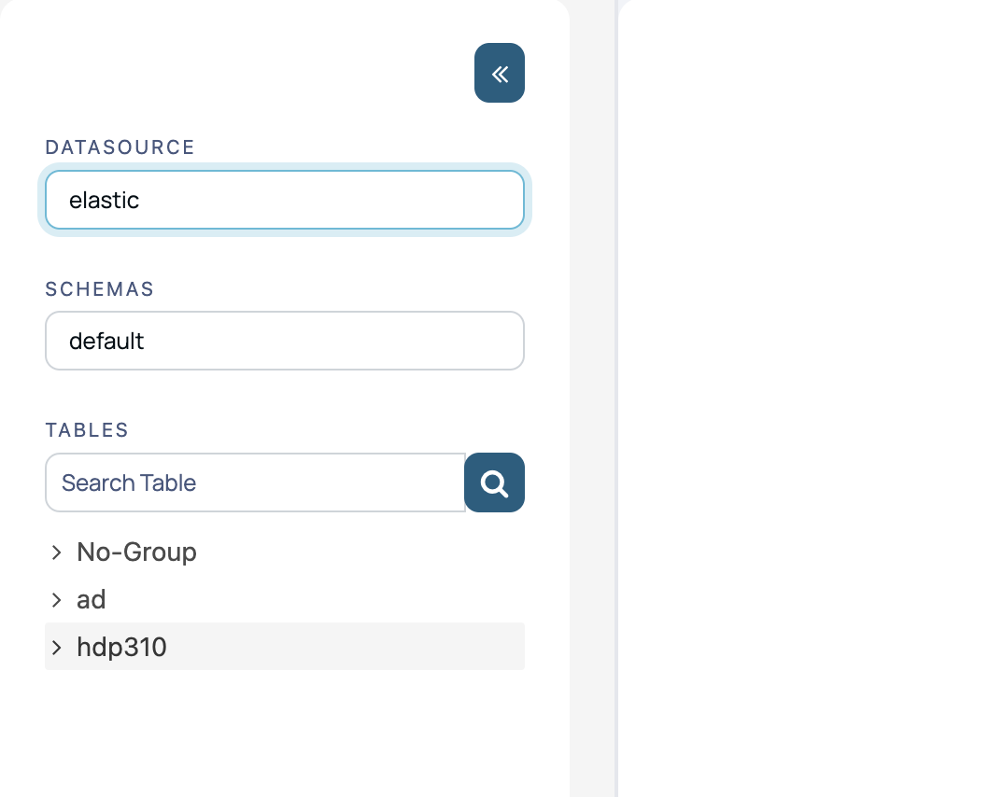Click the magnifying glass search button
Image resolution: width=1003 pixels, height=797 pixels.
tap(494, 482)
